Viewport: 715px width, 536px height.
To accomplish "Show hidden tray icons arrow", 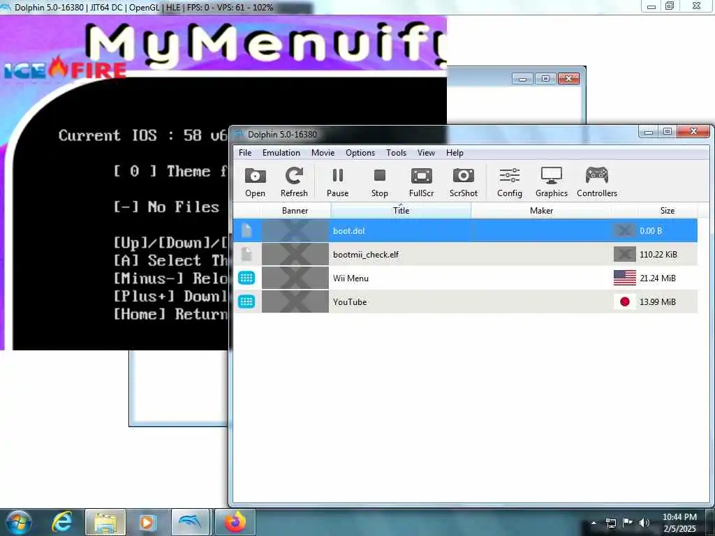I will pos(594,523).
